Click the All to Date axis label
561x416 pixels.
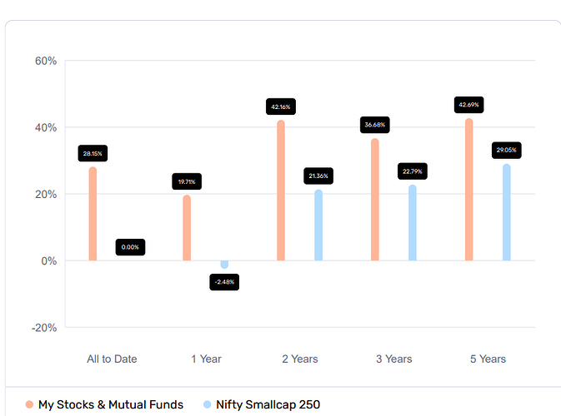pos(112,359)
